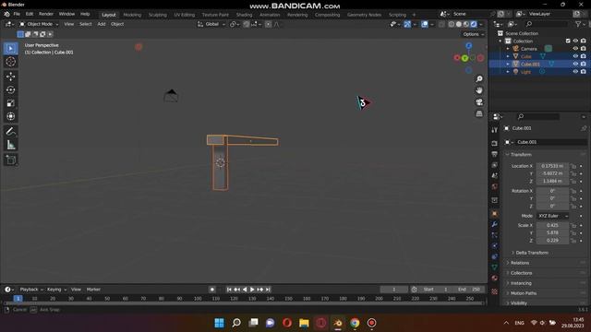Activate the 3D Cursor tool

click(10, 62)
